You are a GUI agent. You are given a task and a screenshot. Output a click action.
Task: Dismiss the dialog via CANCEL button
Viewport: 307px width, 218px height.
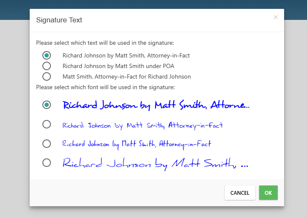(240, 193)
